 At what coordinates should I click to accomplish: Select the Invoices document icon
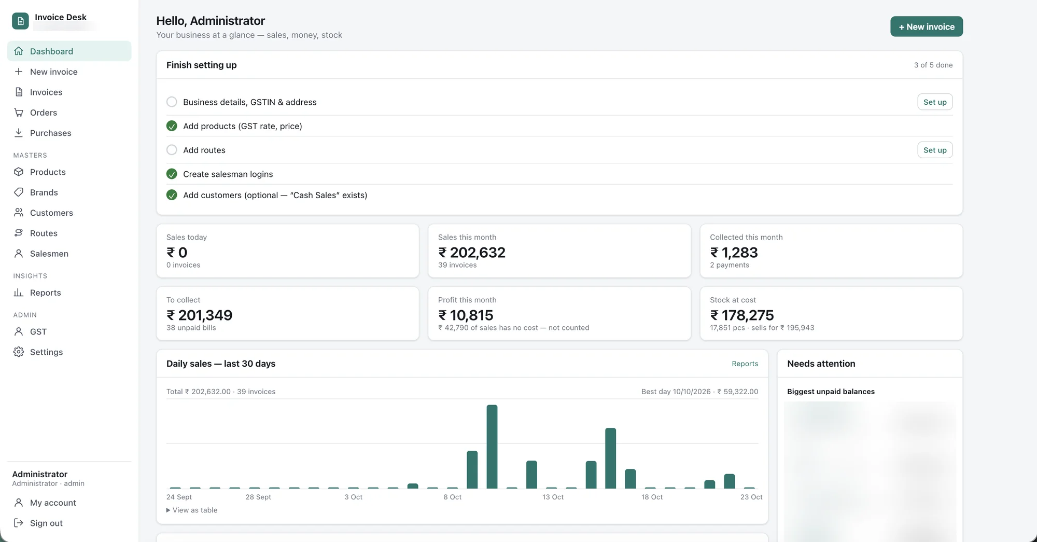[x=19, y=92]
